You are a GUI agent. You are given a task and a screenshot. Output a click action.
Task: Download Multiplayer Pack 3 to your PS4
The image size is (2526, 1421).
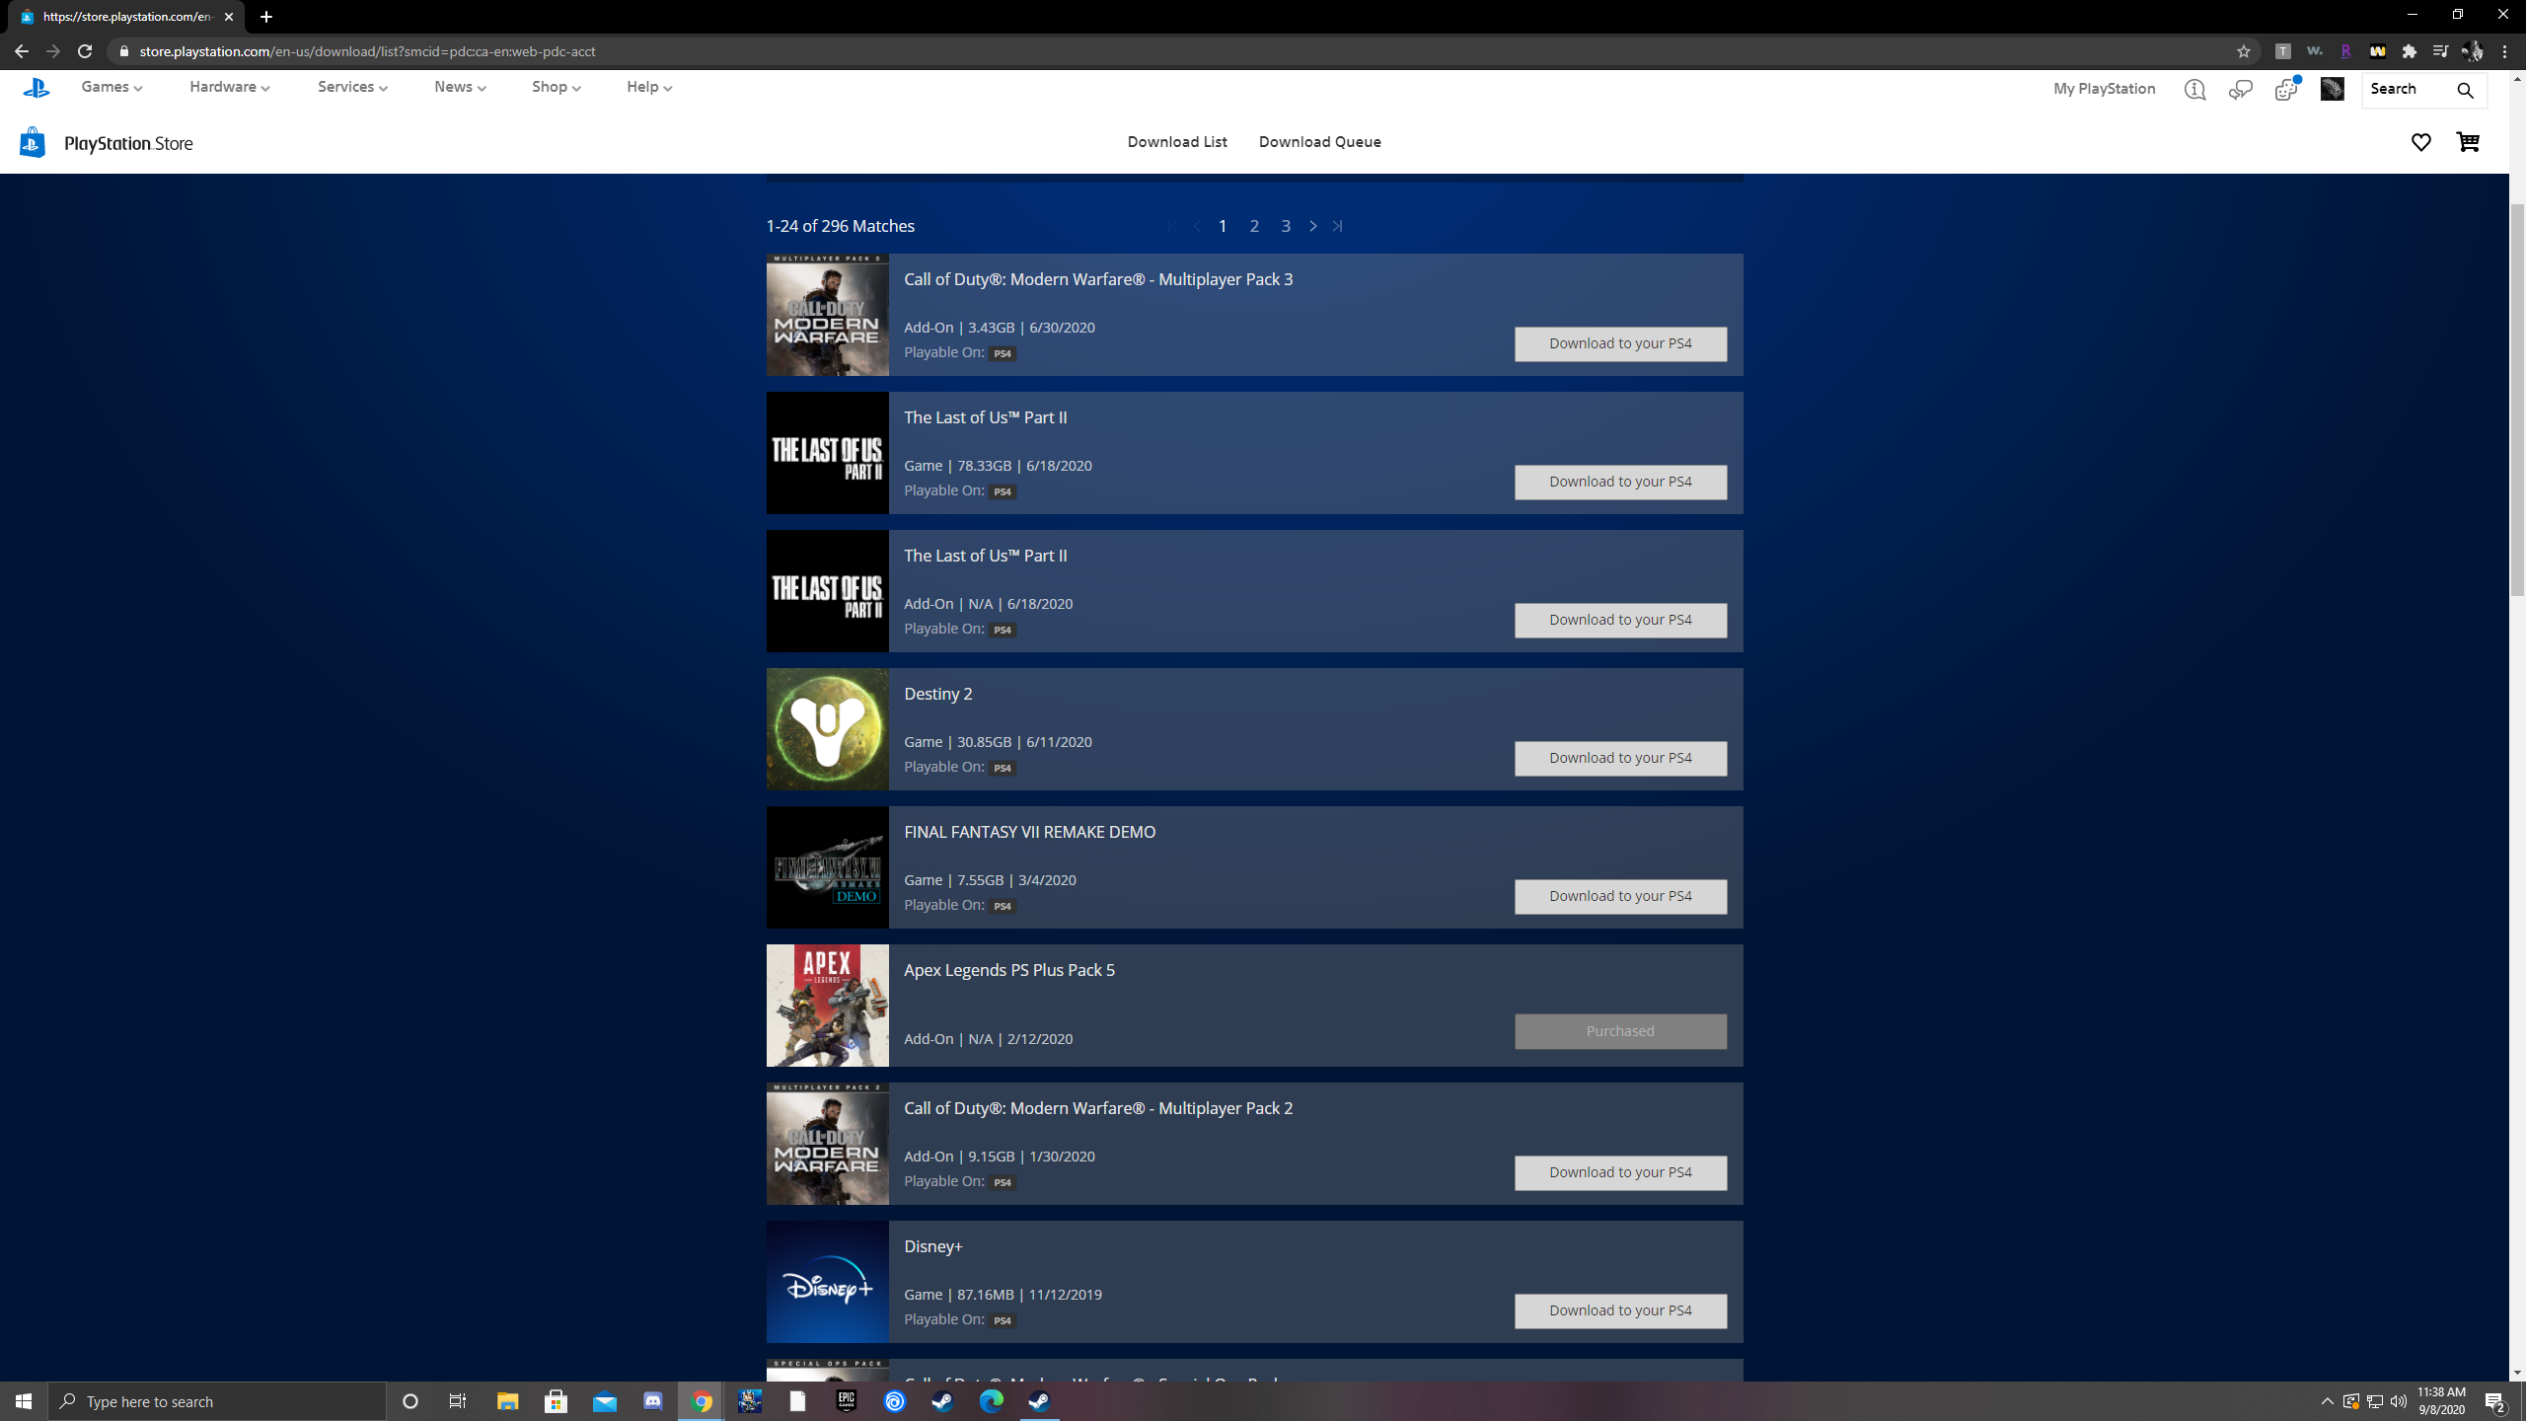coord(1620,343)
